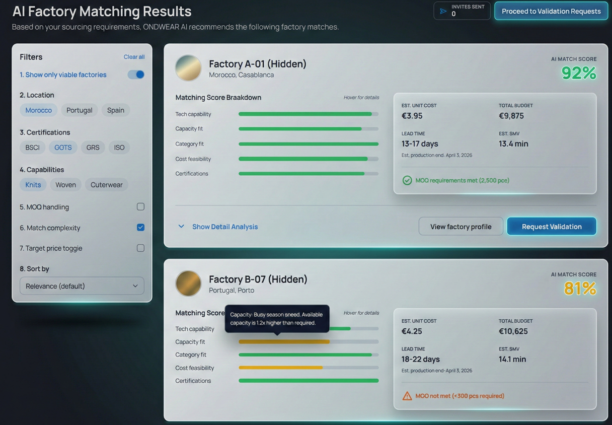612x425 pixels.
Task: Click Proceed to Validation Requests button
Action: pyautogui.click(x=551, y=11)
